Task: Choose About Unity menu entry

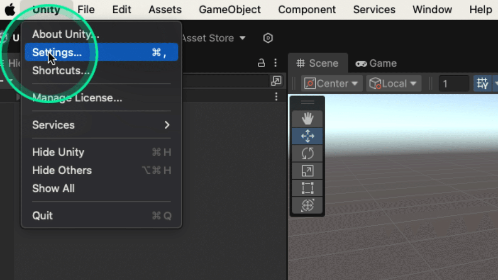Action: [x=101, y=34]
